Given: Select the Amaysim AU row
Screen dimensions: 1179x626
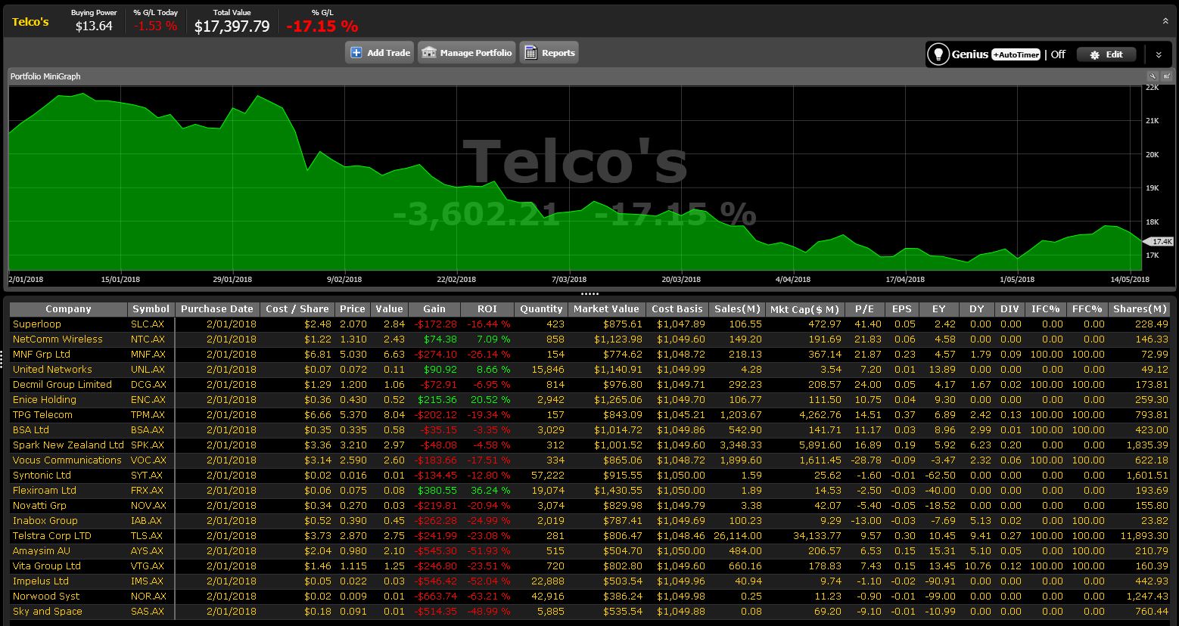Looking at the screenshot, I should click(x=590, y=550).
